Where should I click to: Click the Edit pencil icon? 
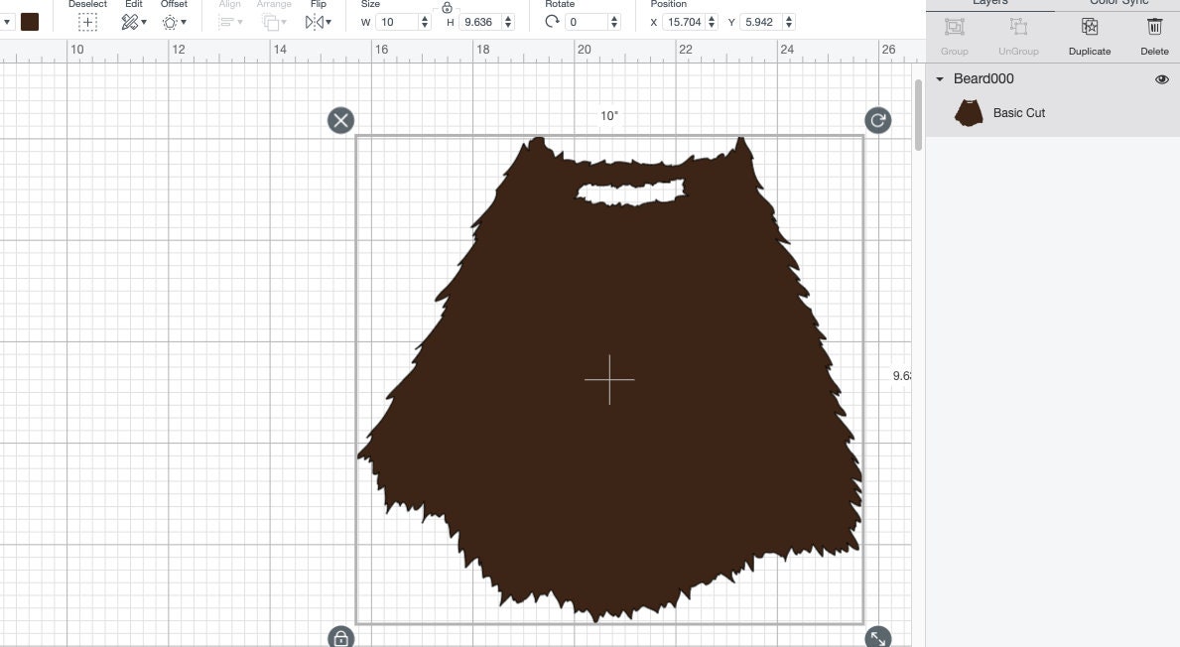(x=129, y=21)
